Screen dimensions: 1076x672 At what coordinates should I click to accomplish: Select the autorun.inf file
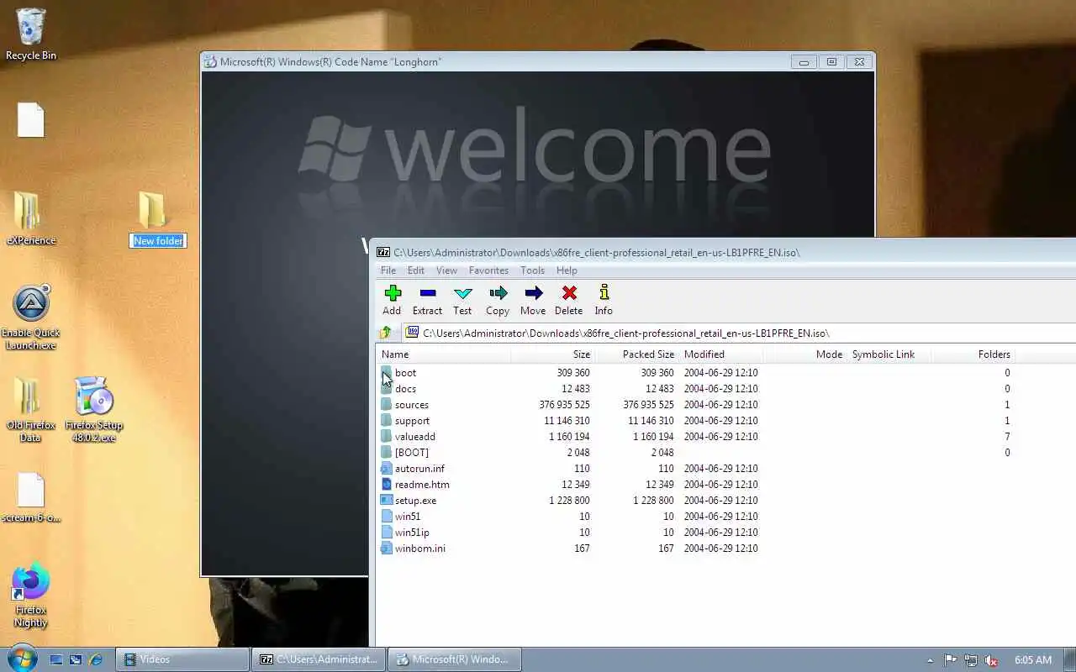[419, 469]
